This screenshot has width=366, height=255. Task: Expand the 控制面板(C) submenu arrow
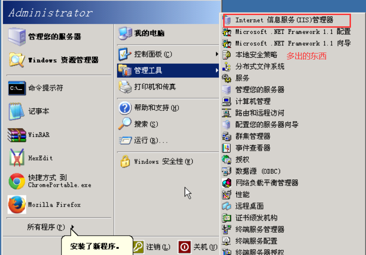pos(217,54)
